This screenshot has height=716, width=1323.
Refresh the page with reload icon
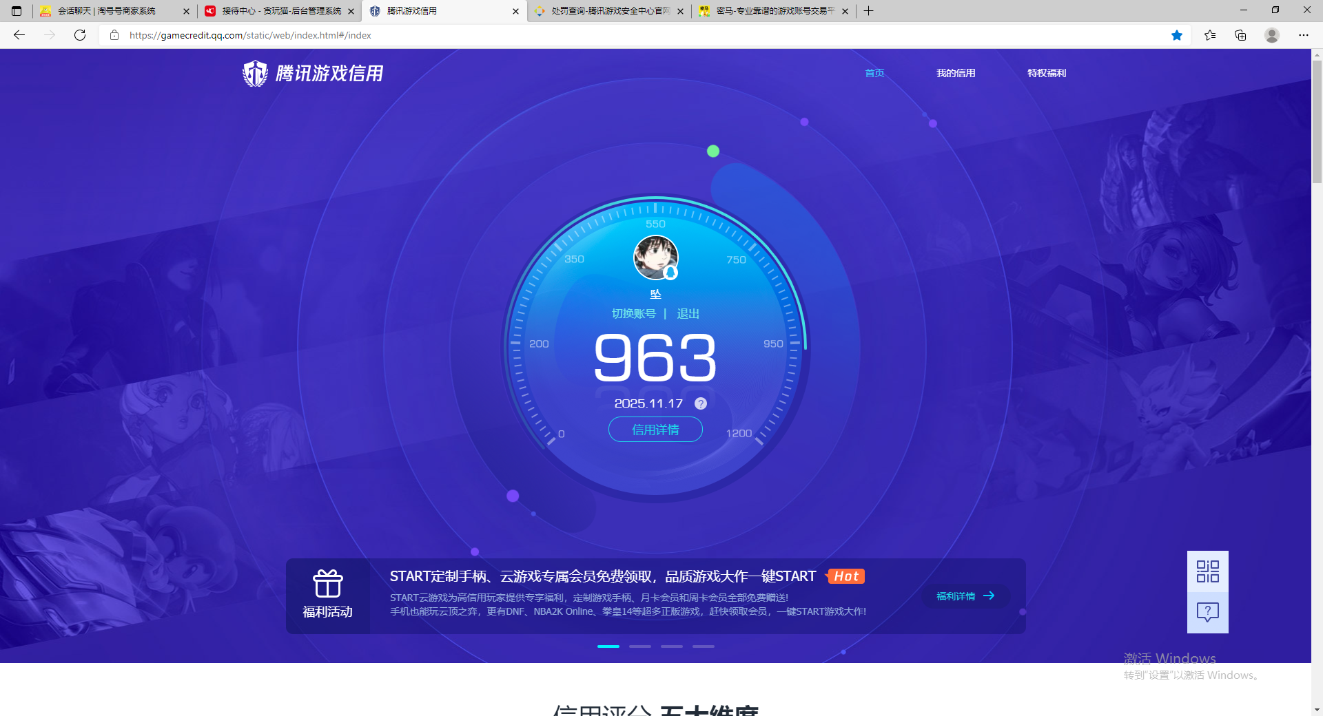[x=80, y=35]
